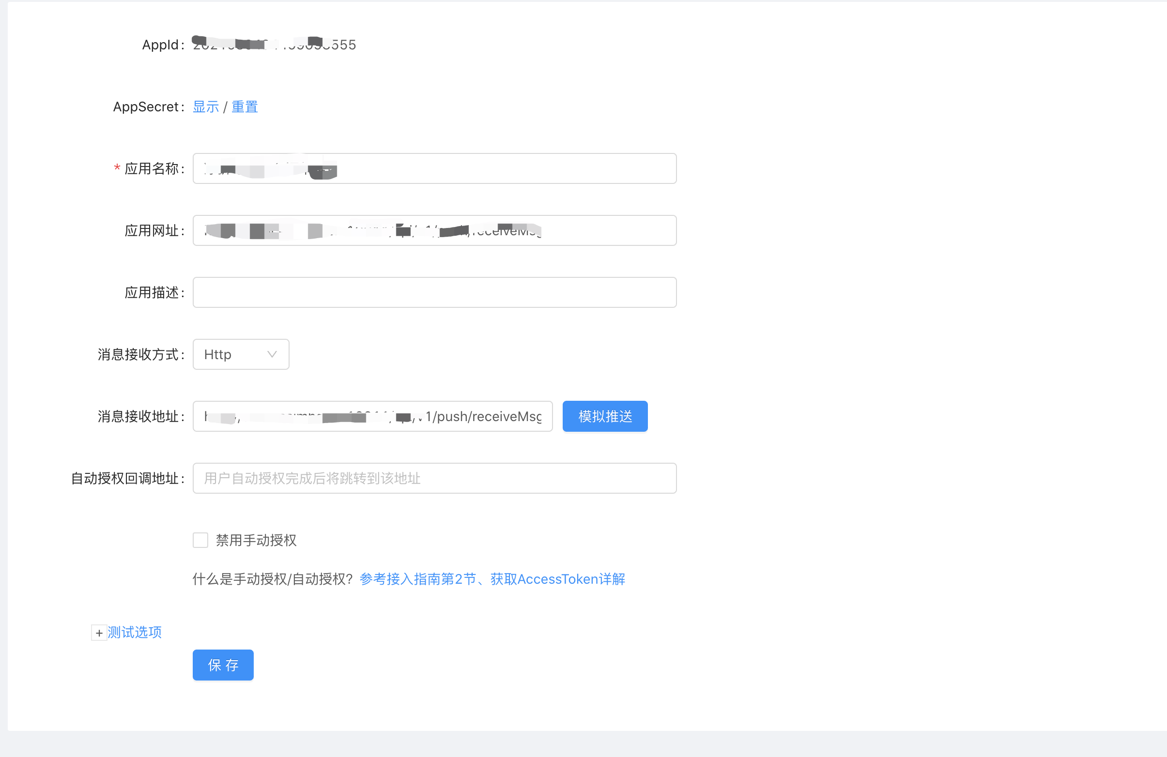
Task: Click the Http dropdown chevron icon
Action: click(272, 354)
